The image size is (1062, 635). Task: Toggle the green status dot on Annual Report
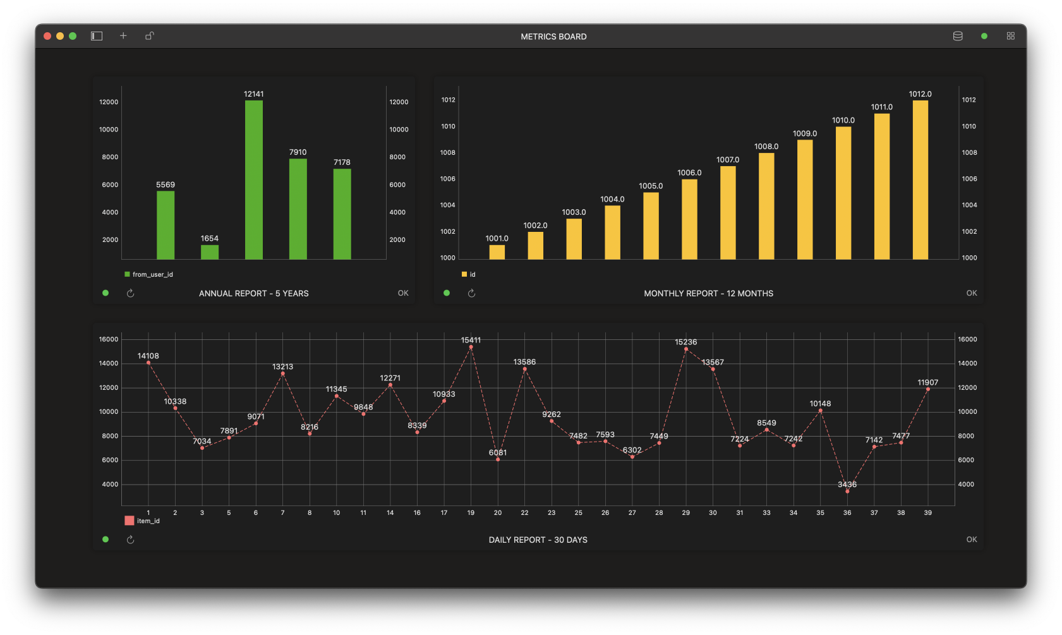[105, 293]
